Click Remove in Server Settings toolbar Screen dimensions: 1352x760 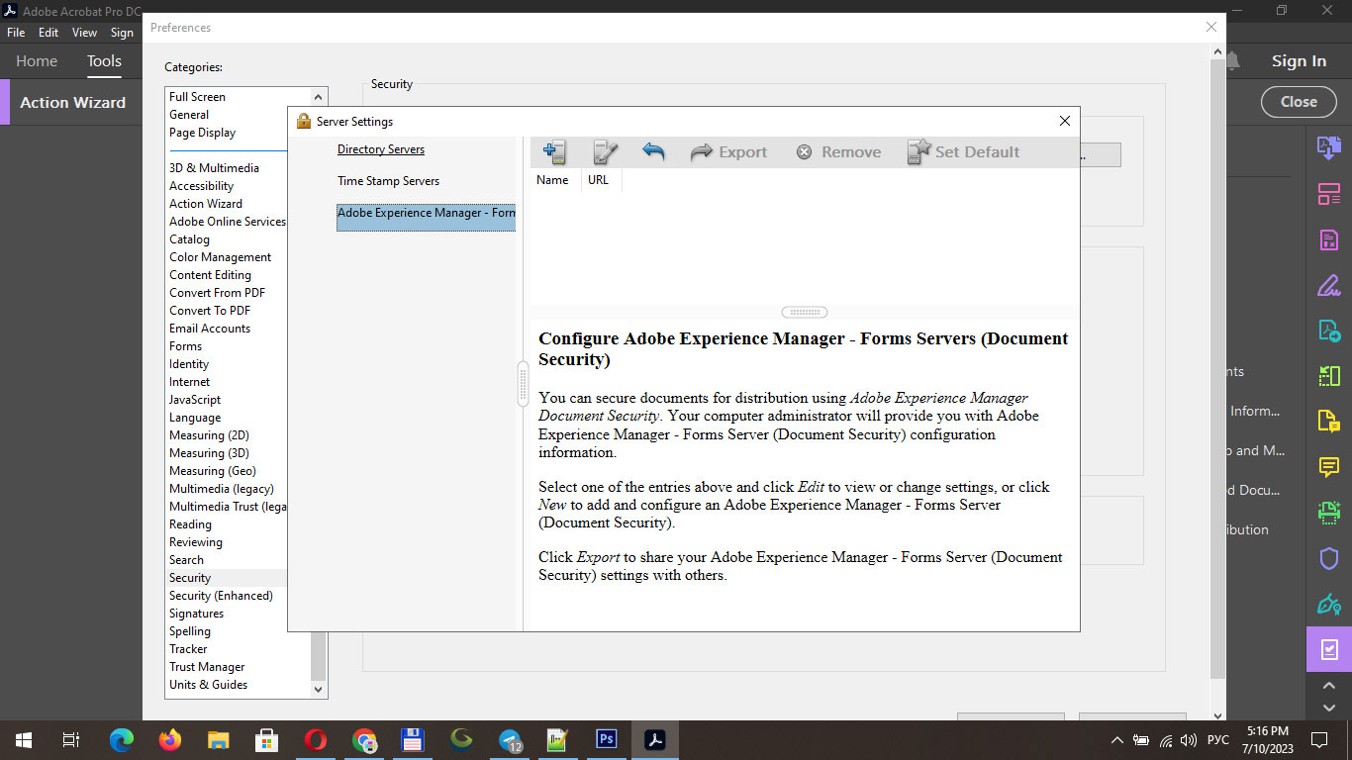point(838,151)
